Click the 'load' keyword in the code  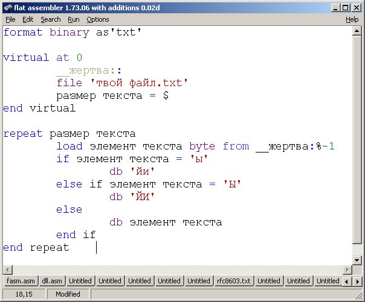[69, 146]
